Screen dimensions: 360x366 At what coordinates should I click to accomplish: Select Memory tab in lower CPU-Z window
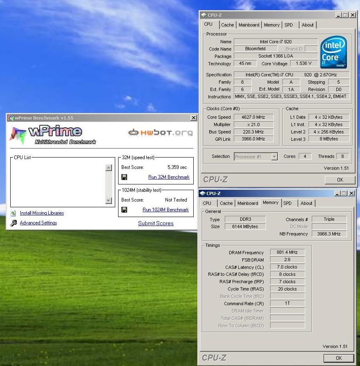point(271,203)
